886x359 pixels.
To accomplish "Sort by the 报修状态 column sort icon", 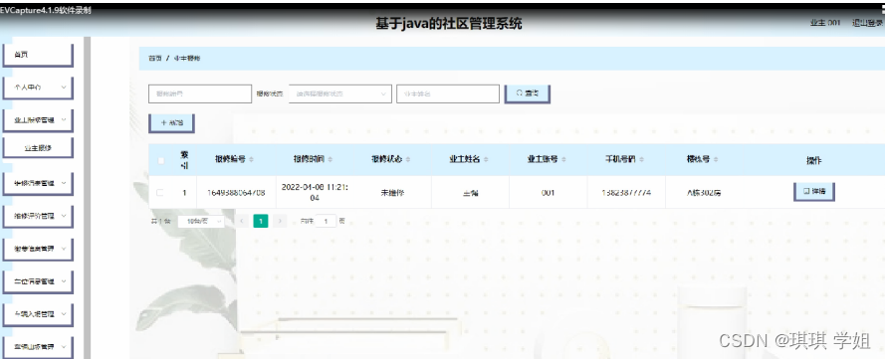I will (x=408, y=160).
